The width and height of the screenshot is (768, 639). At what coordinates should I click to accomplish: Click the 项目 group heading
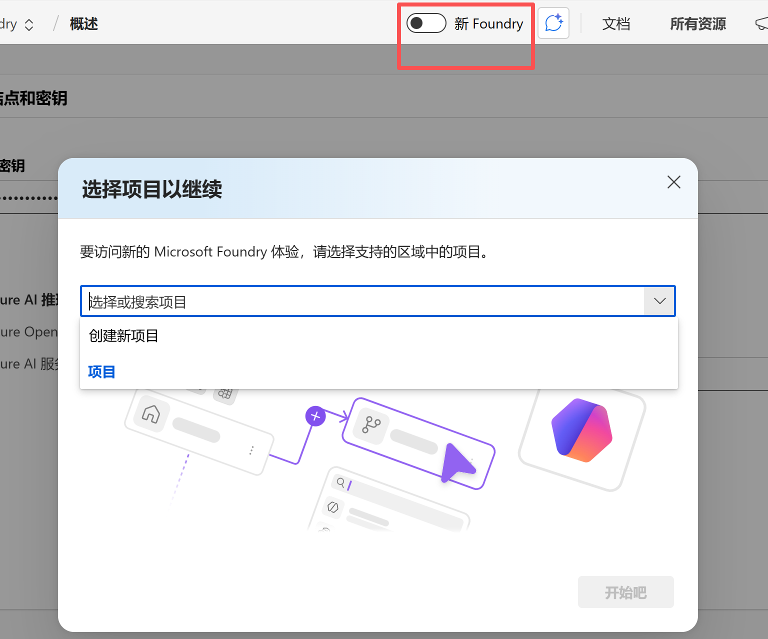pyautogui.click(x=101, y=371)
